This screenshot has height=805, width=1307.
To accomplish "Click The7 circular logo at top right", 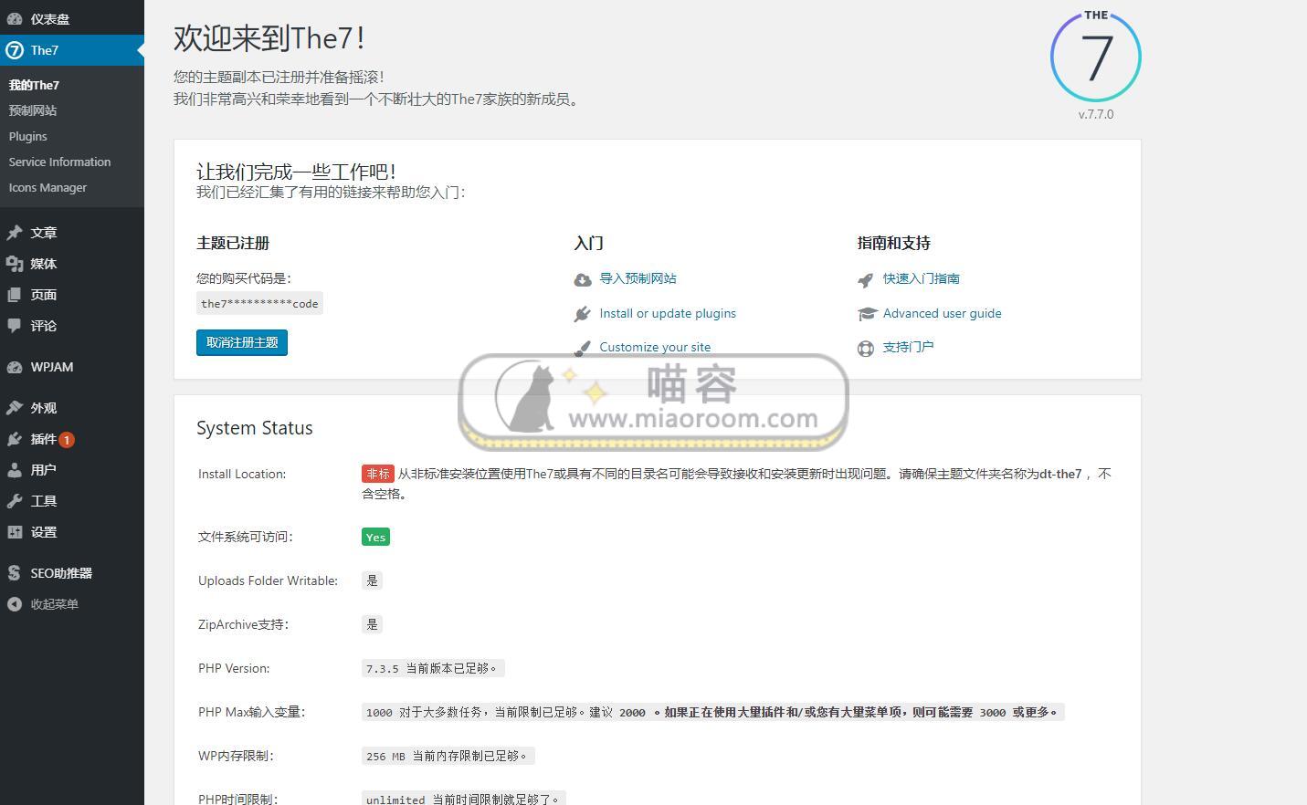I will 1096,56.
